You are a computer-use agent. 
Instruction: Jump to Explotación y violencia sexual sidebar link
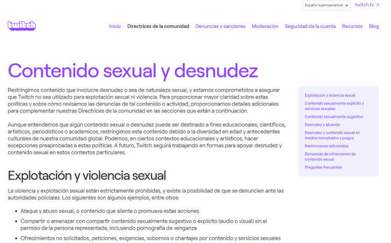pos(330,95)
